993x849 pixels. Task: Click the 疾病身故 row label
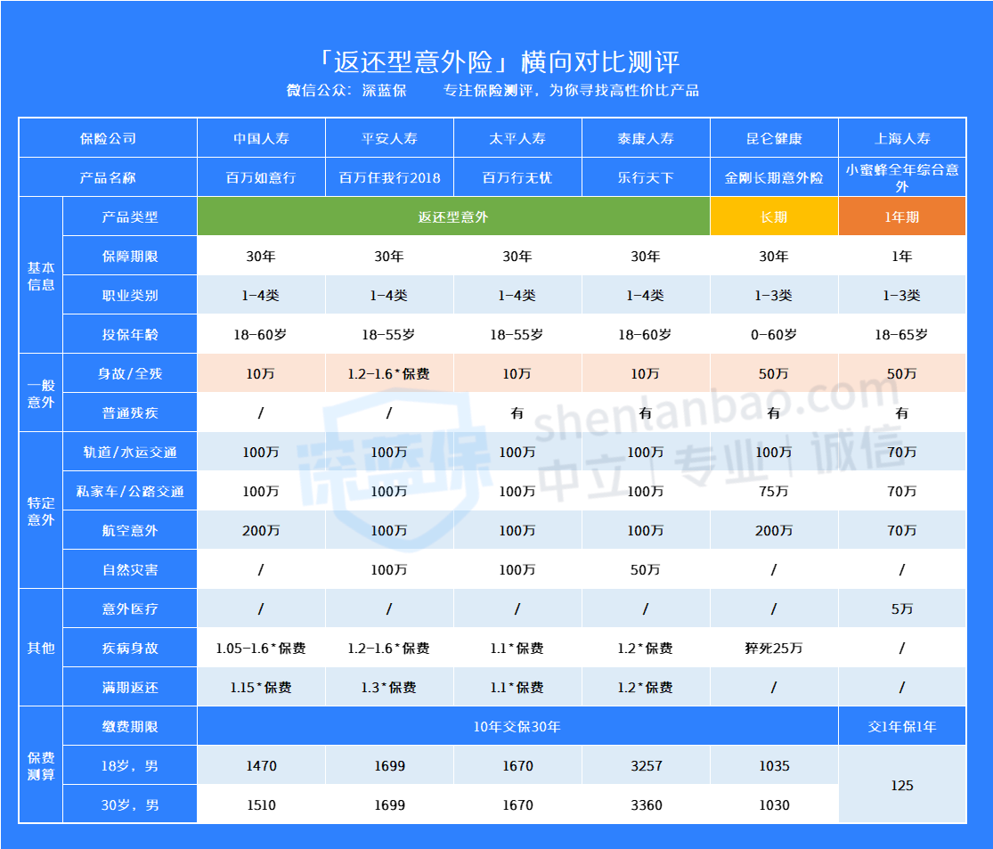[x=130, y=649]
